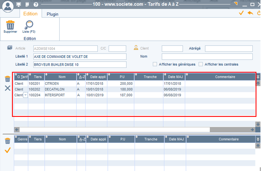Image resolution: width=261 pixels, height=171 pixels.
Task: Click price cell 200,000
Action: (x=121, y=83)
